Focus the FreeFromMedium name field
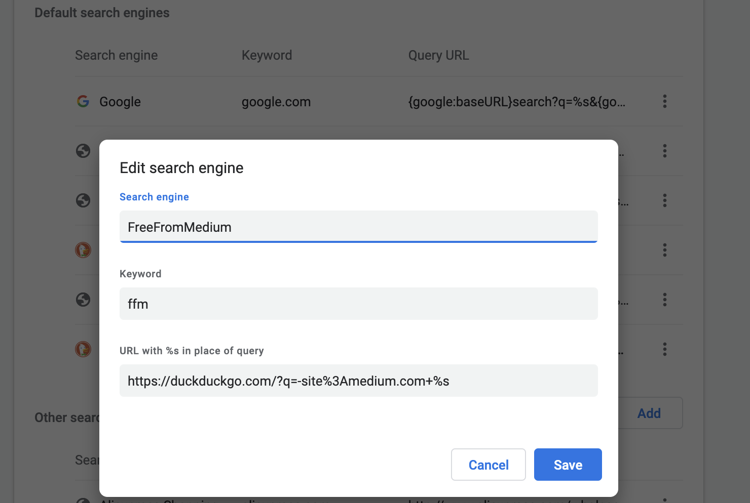This screenshot has height=503, width=750. click(358, 227)
